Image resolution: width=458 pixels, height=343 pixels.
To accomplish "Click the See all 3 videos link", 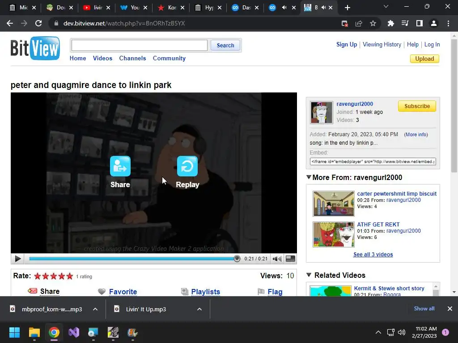I will (373, 254).
